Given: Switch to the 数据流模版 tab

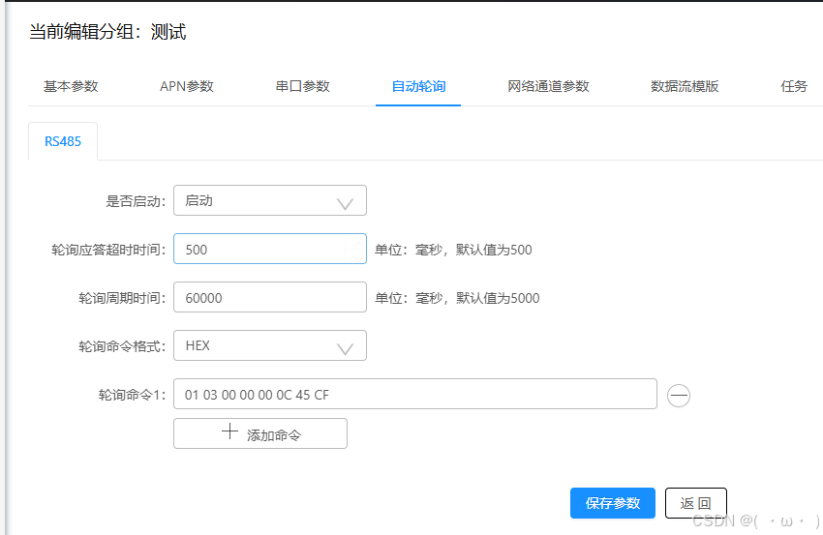Looking at the screenshot, I should [x=685, y=86].
